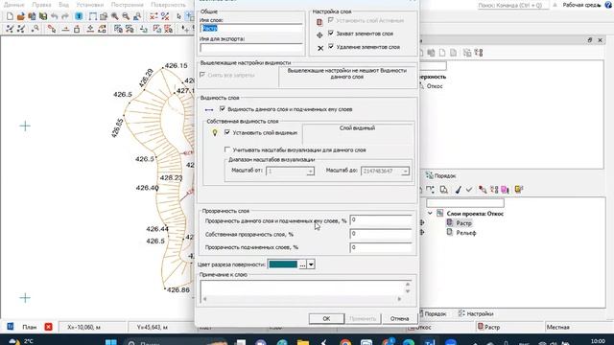The width and height of the screenshot is (614, 345).
Task: Click the brush icon in layers toolbar
Action: point(458,190)
